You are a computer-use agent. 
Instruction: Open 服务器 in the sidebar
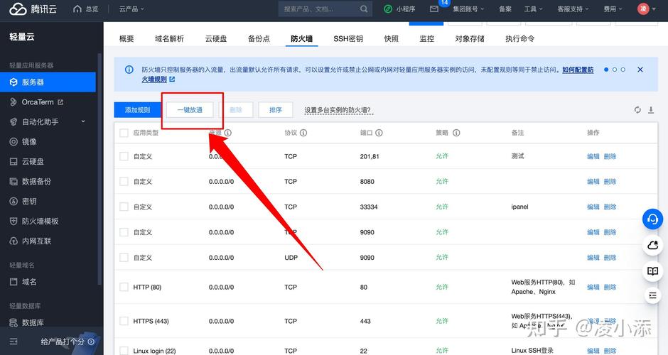pyautogui.click(x=48, y=82)
